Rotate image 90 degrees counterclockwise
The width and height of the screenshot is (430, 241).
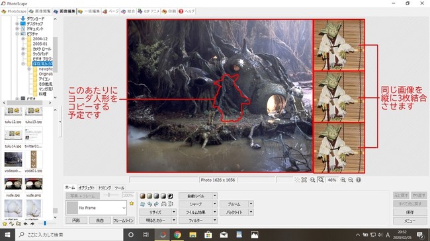tap(150, 204)
